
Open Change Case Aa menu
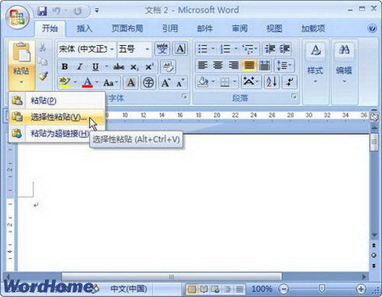pyautogui.click(x=111, y=82)
